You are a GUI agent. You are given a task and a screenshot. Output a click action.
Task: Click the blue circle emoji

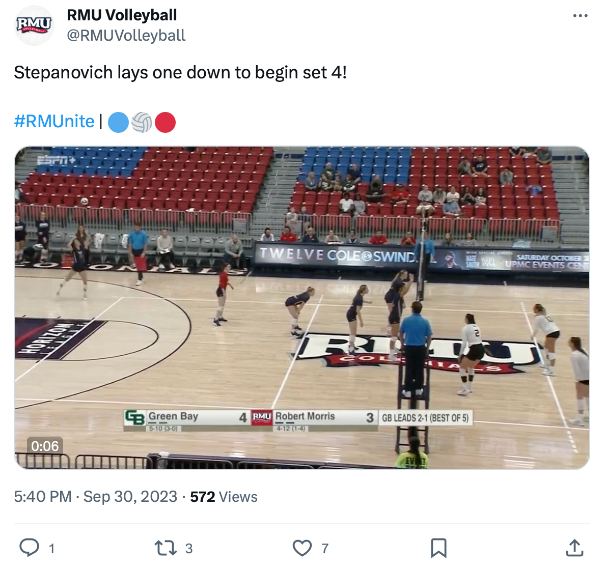[x=118, y=122]
